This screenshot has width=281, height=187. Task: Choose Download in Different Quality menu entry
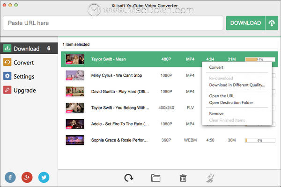237,85
